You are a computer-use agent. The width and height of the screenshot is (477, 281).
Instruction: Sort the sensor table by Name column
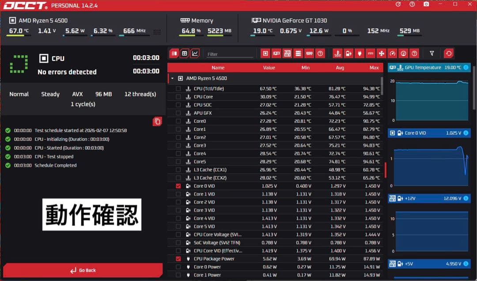(218, 68)
